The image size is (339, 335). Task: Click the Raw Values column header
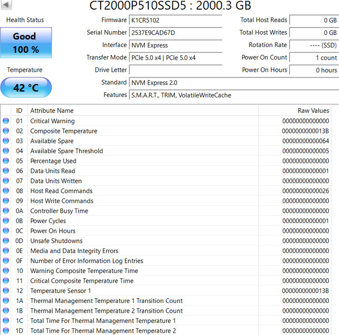pyautogui.click(x=313, y=111)
